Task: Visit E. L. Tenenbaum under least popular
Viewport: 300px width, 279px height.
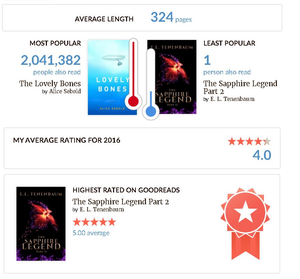Action: [232, 99]
